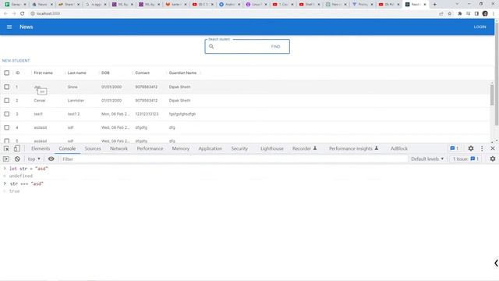Open the browser extensions puzzle icon
Screen dimensions: 499x281
(459, 14)
